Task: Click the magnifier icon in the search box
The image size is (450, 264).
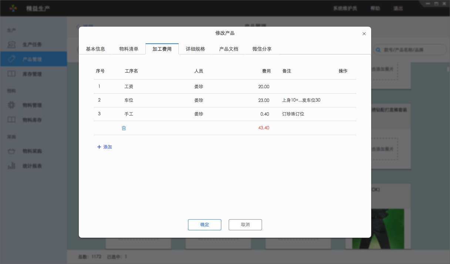Action: [378, 50]
